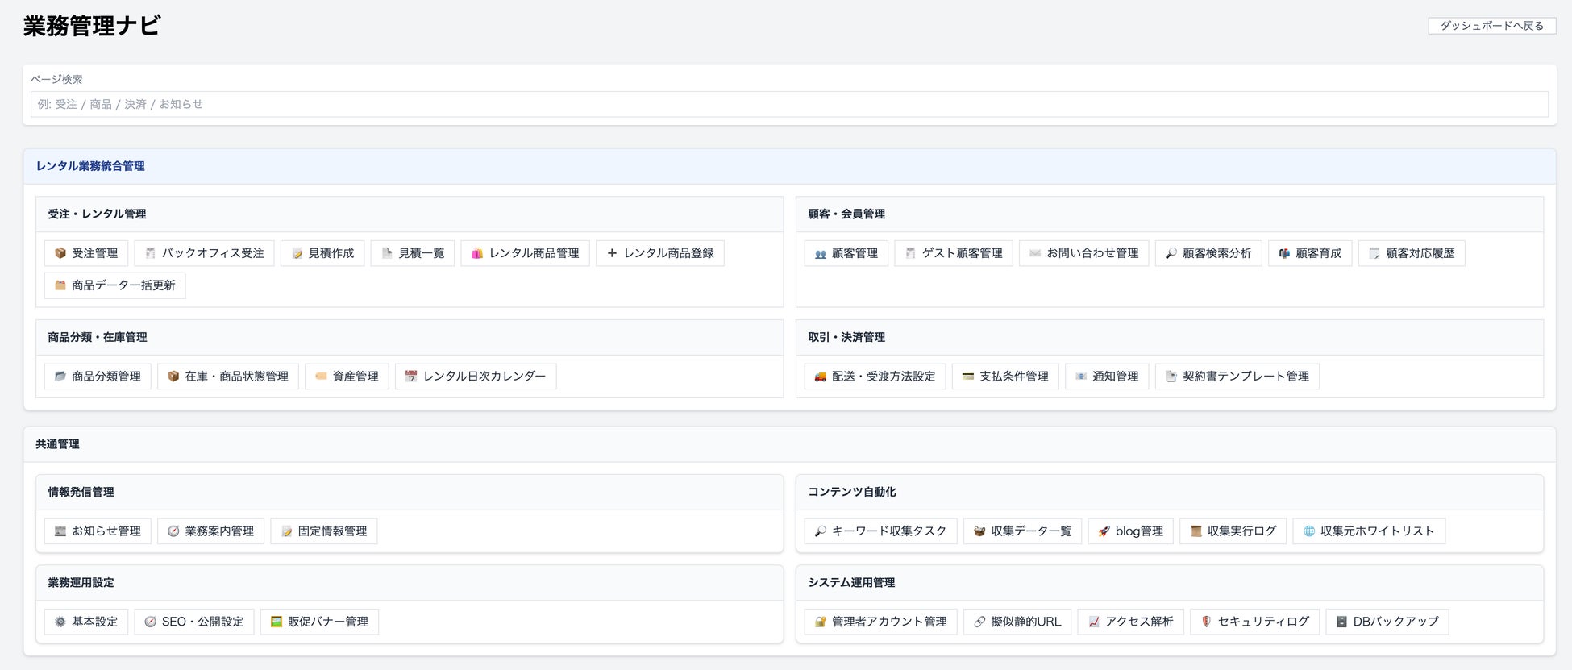The width and height of the screenshot is (1572, 670).
Task: Click the 顧客・会員管理 heading
Action: coord(846,214)
